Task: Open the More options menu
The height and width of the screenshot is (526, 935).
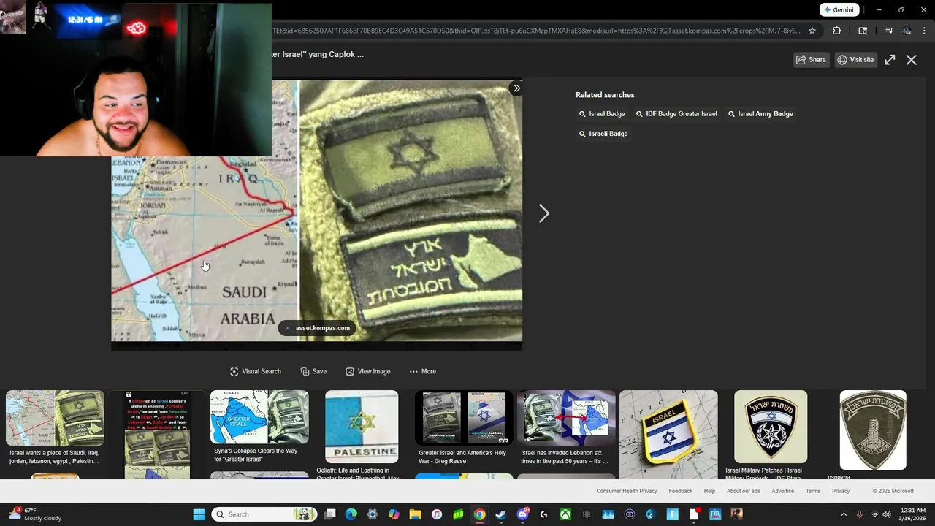Action: (422, 371)
